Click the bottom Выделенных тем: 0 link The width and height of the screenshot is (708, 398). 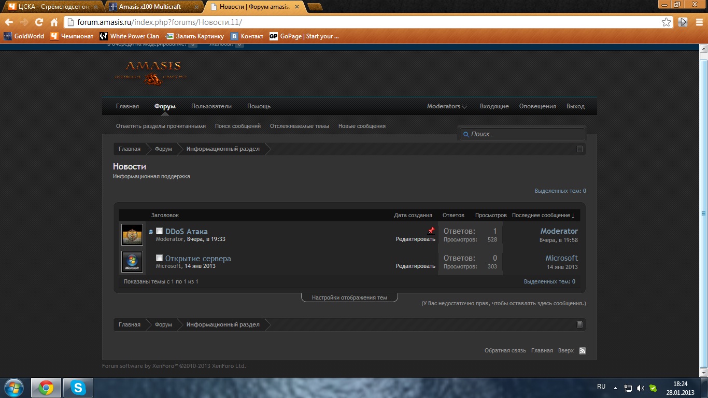[x=549, y=281]
